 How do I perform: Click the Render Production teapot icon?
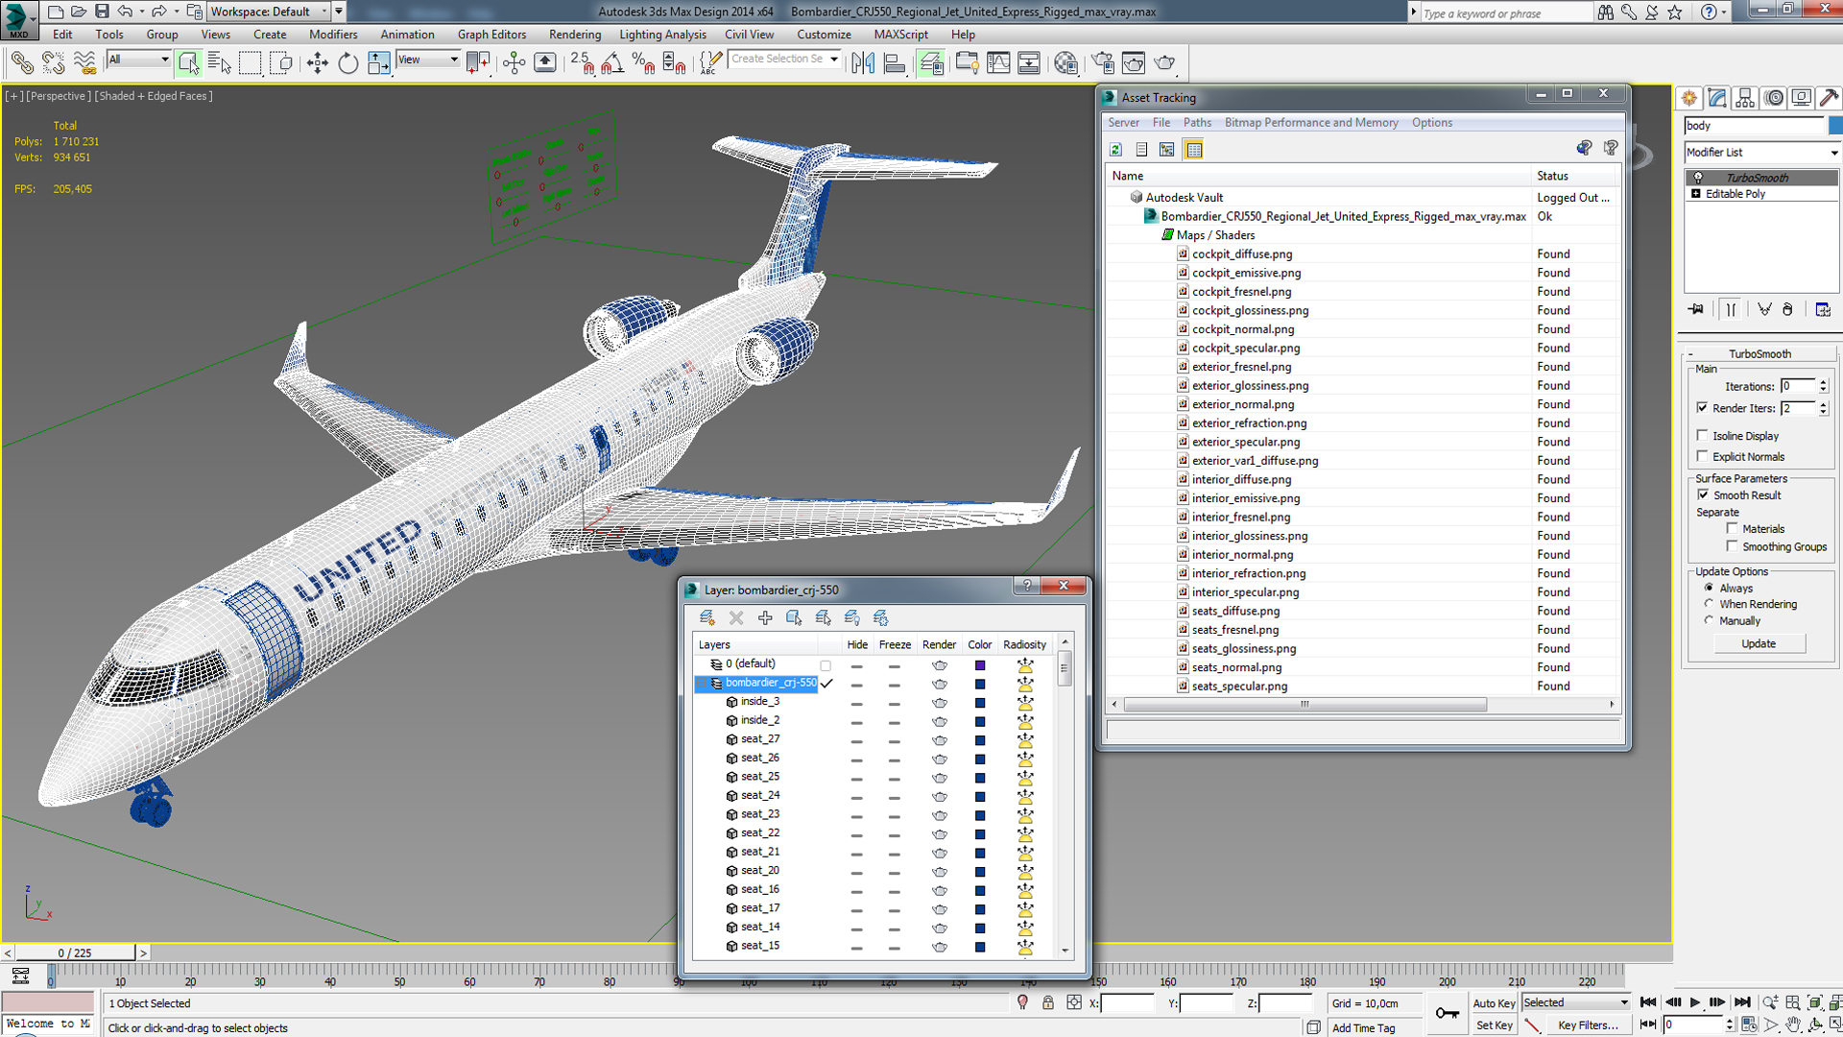1164,63
